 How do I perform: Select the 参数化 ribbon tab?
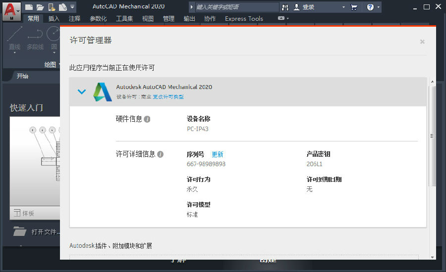click(98, 19)
